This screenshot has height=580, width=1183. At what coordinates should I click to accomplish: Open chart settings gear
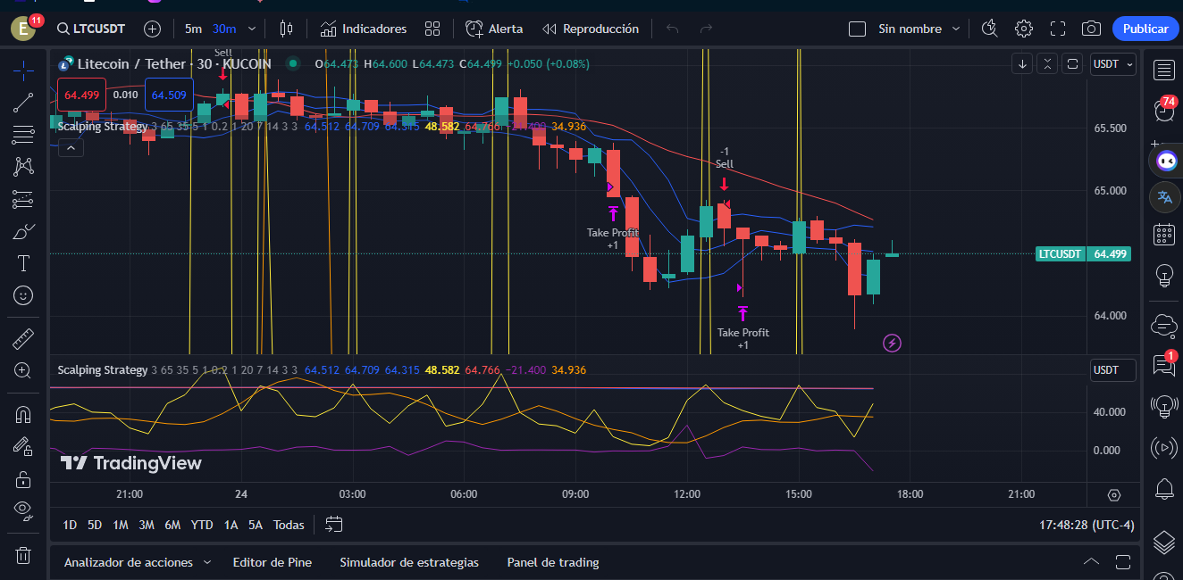[x=1024, y=29]
